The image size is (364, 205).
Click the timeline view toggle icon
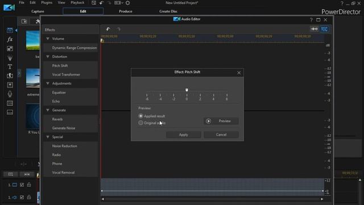pyautogui.click(x=10, y=174)
